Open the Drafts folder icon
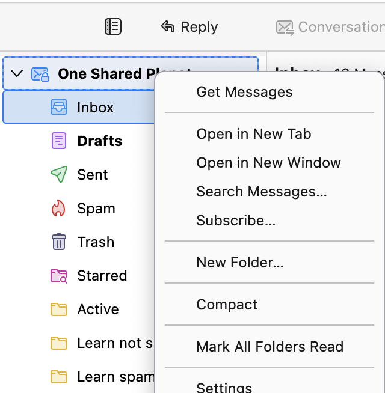385x393 pixels. [x=59, y=141]
